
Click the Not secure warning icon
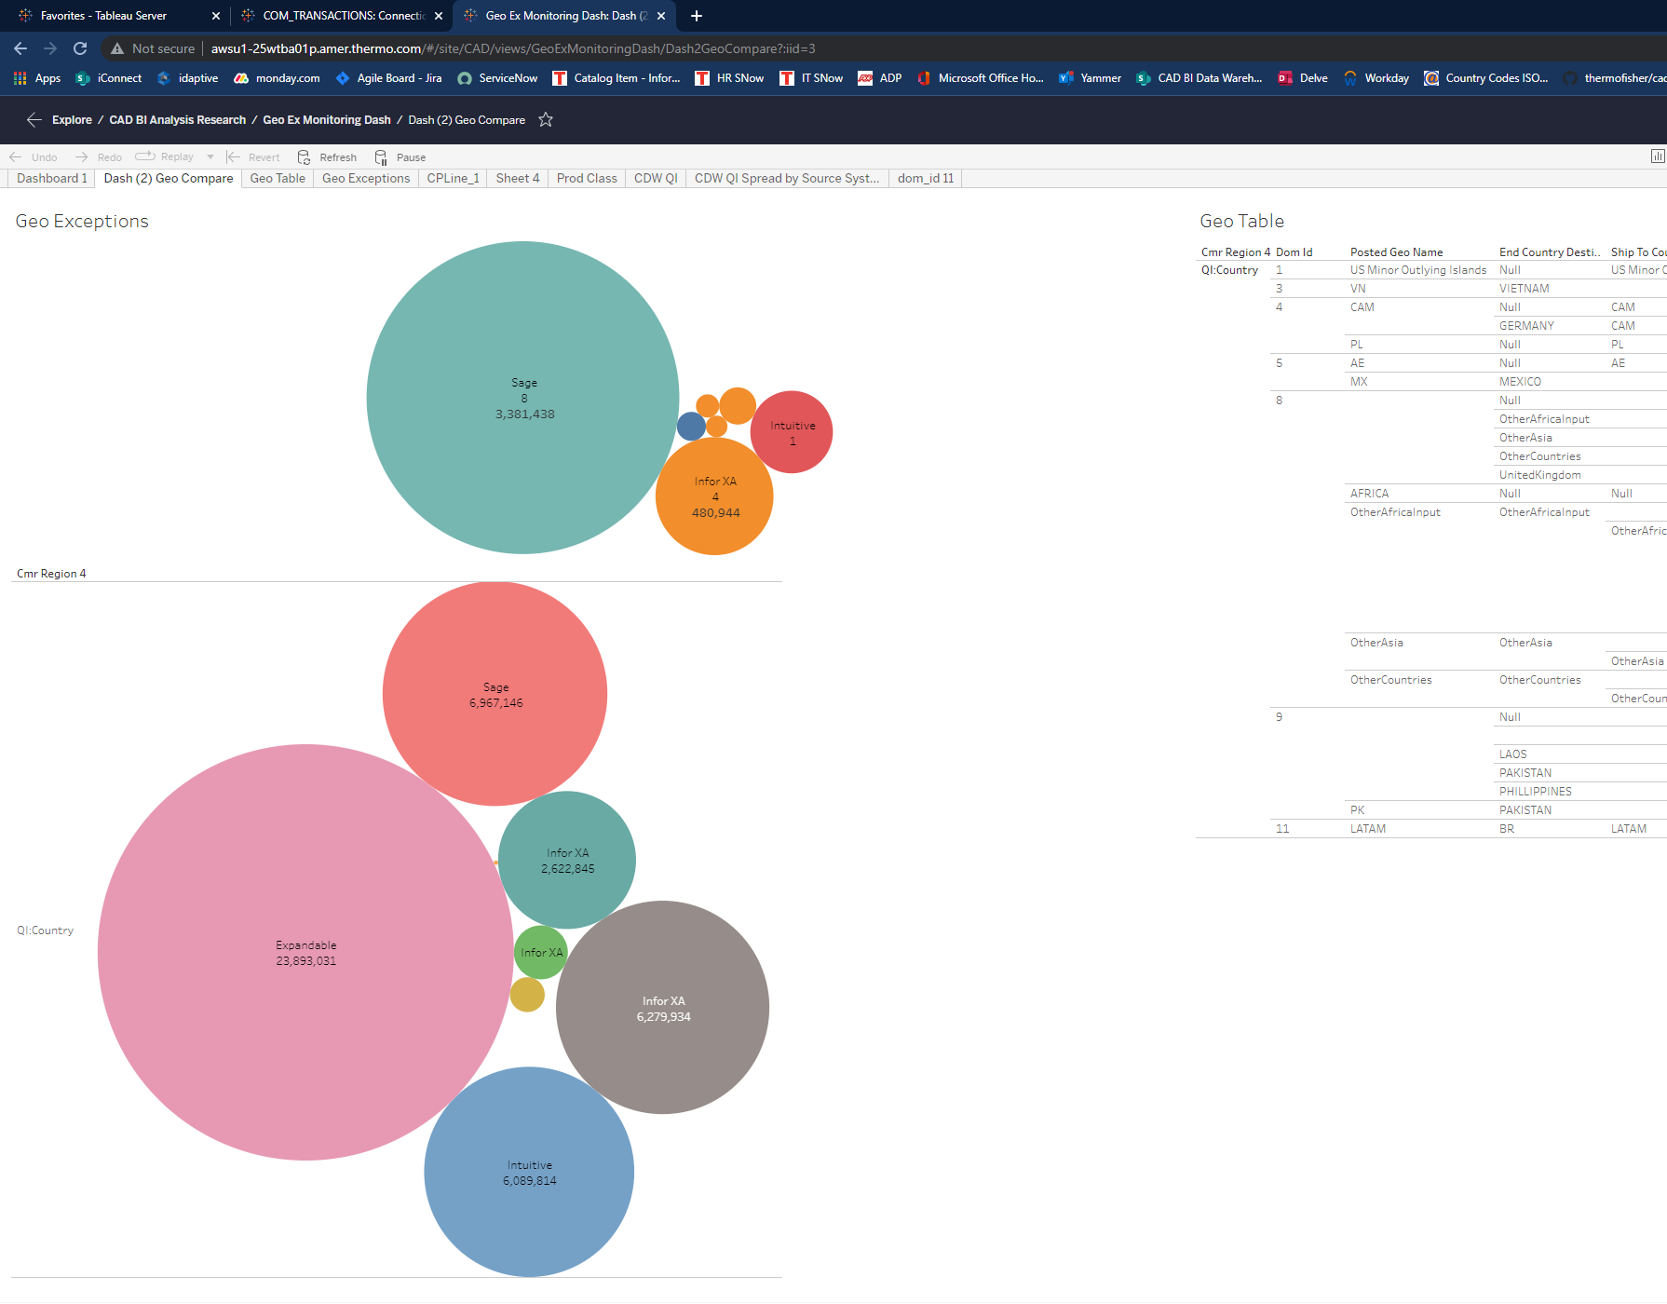point(117,48)
